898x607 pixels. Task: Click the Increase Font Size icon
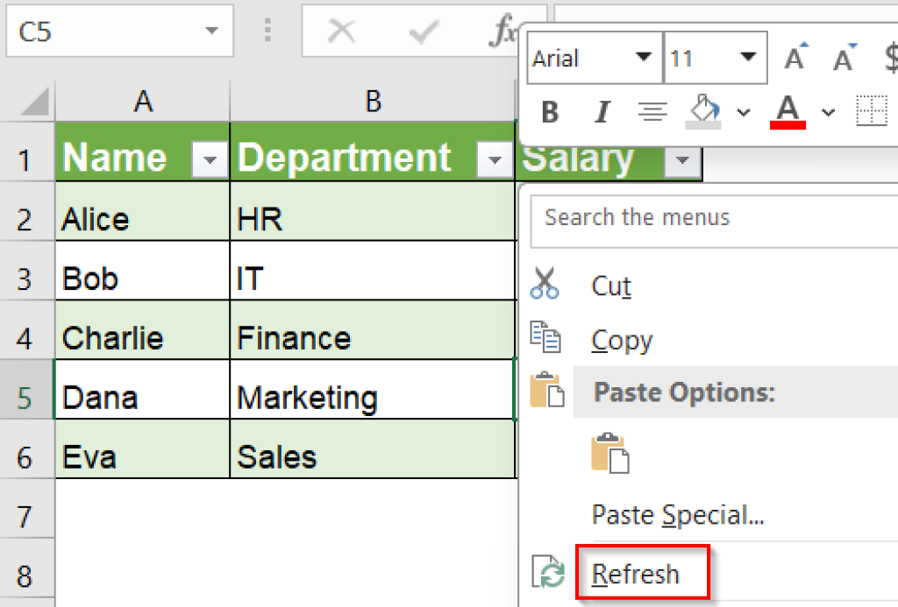pos(794,57)
